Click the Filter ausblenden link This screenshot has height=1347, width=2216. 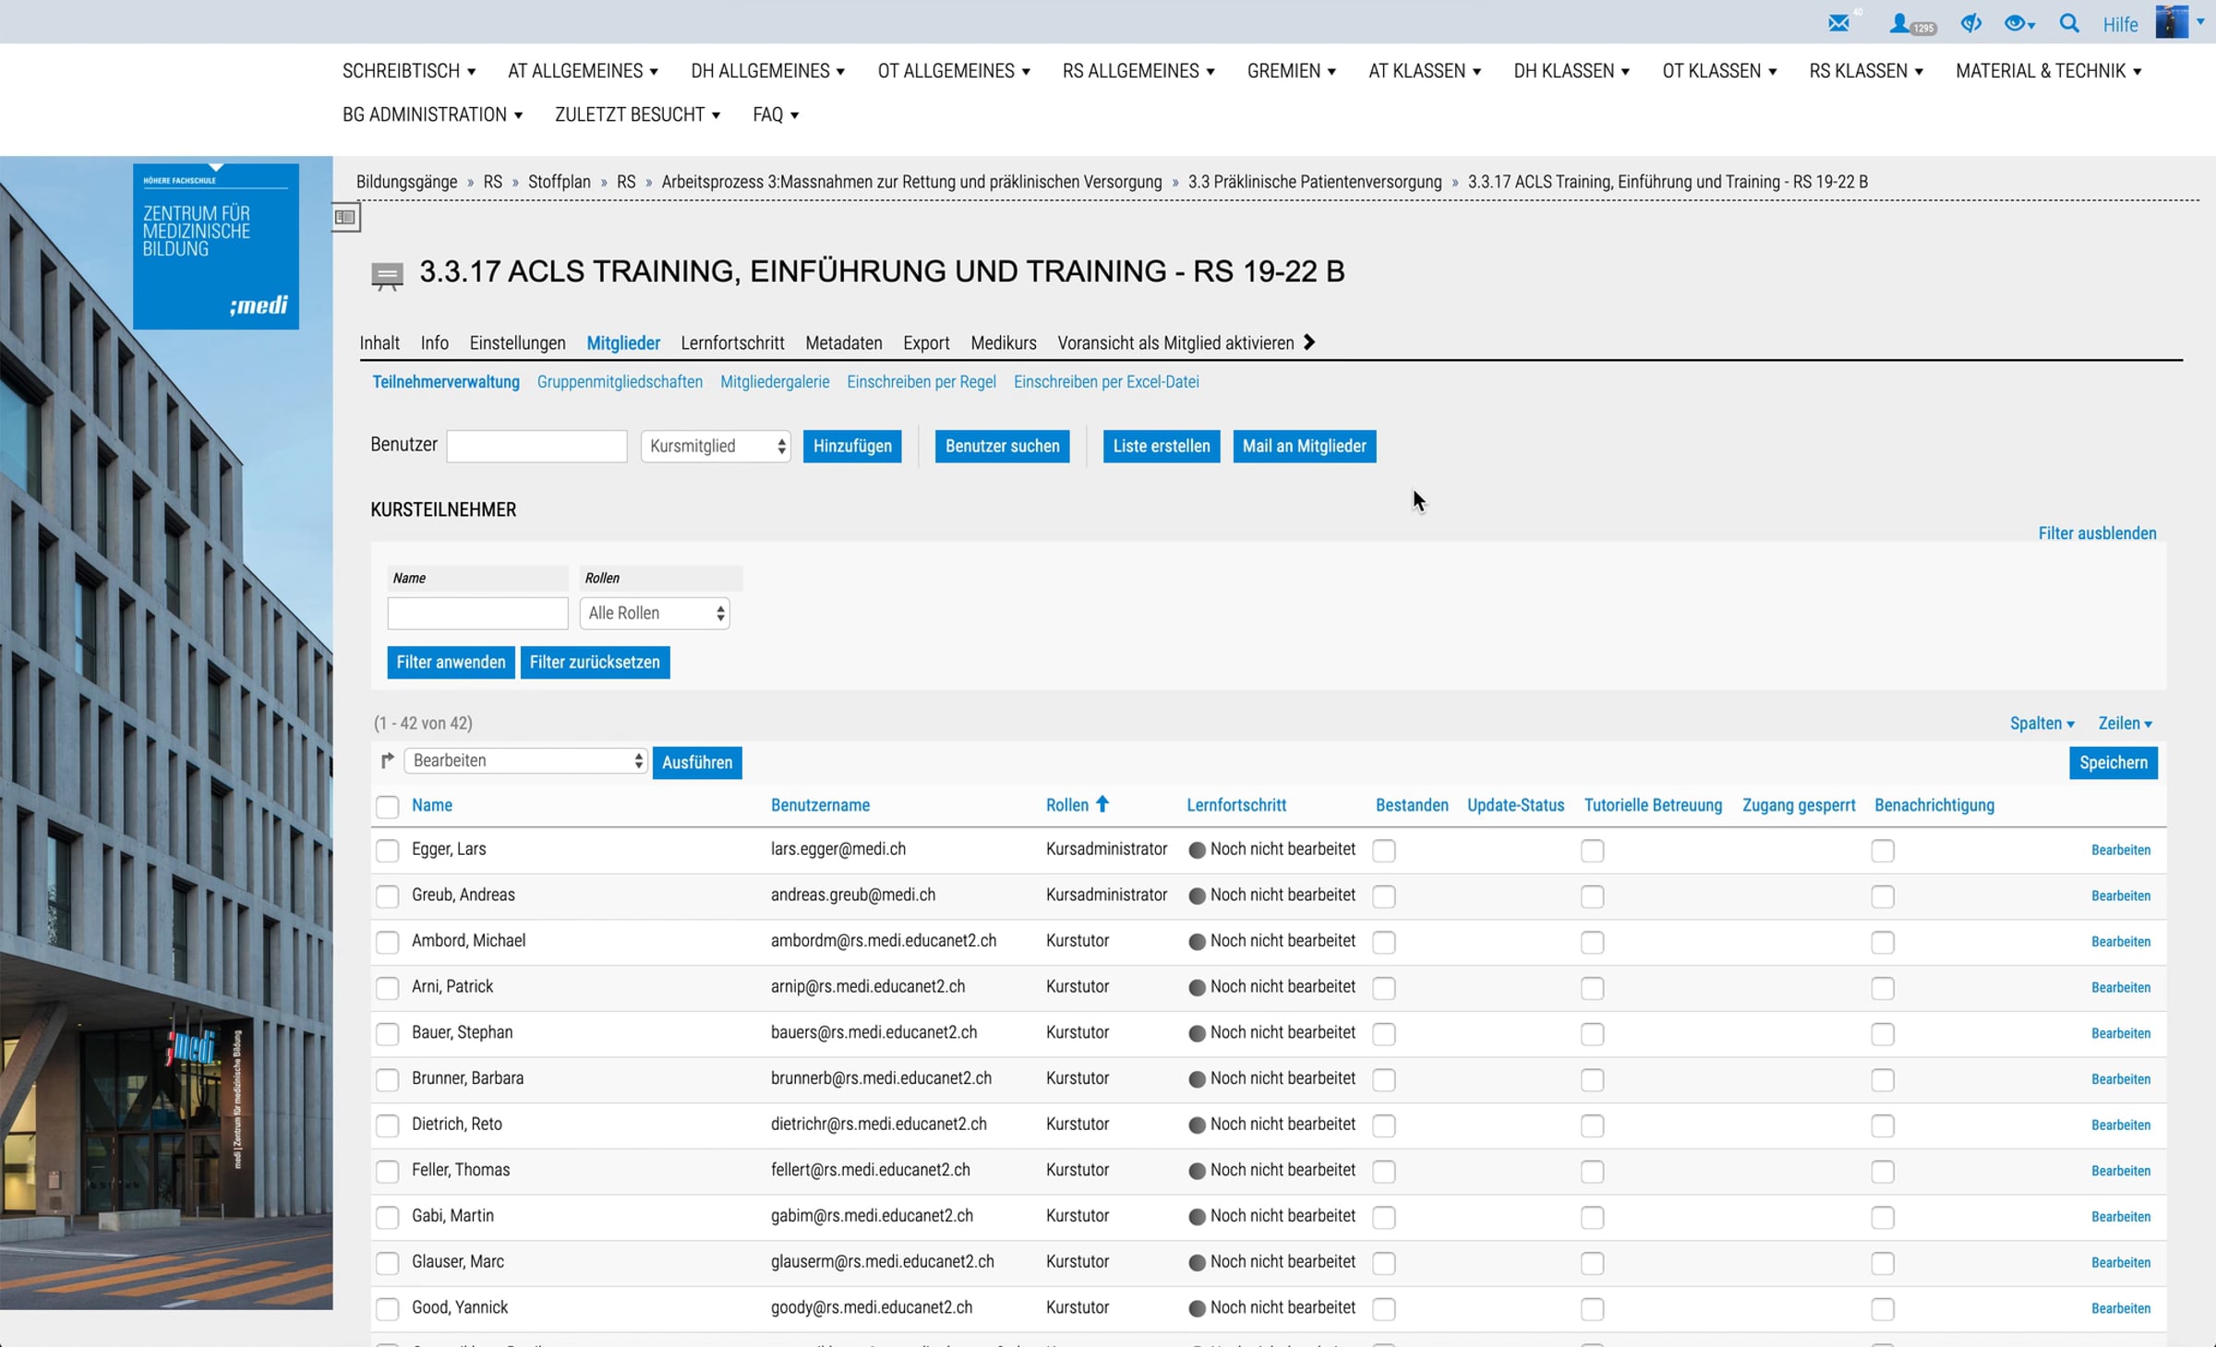pos(2097,533)
